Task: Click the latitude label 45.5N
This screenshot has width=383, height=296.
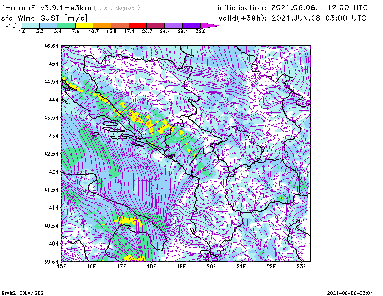Action: point(51,46)
